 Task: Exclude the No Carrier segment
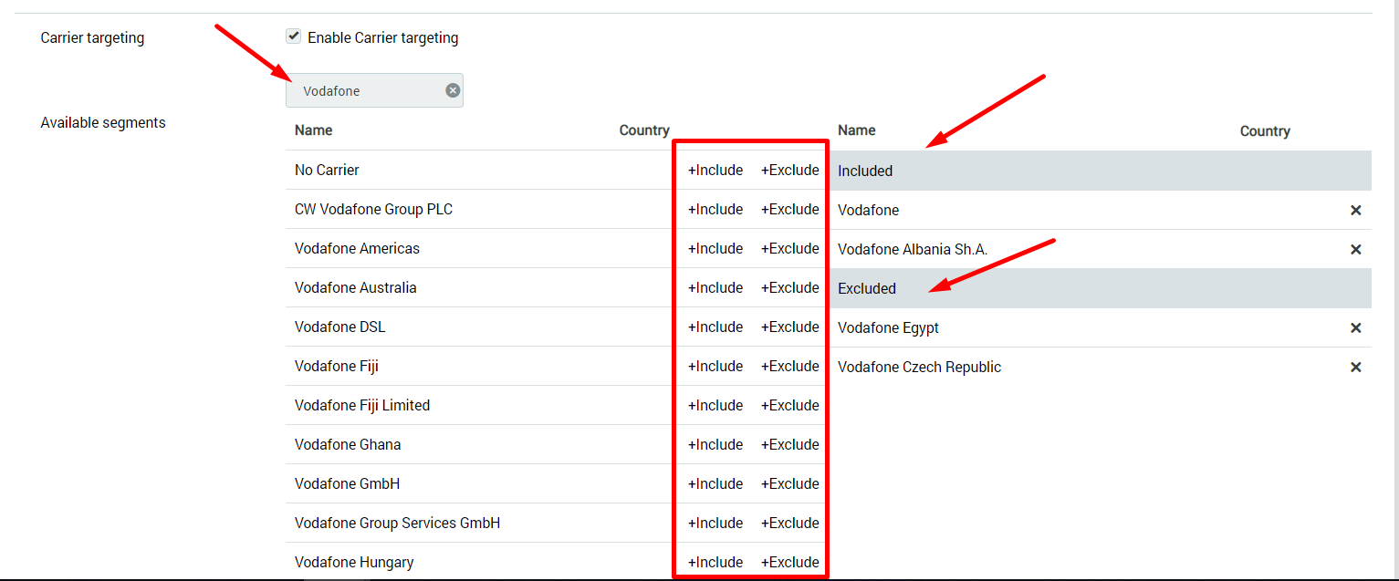point(789,170)
